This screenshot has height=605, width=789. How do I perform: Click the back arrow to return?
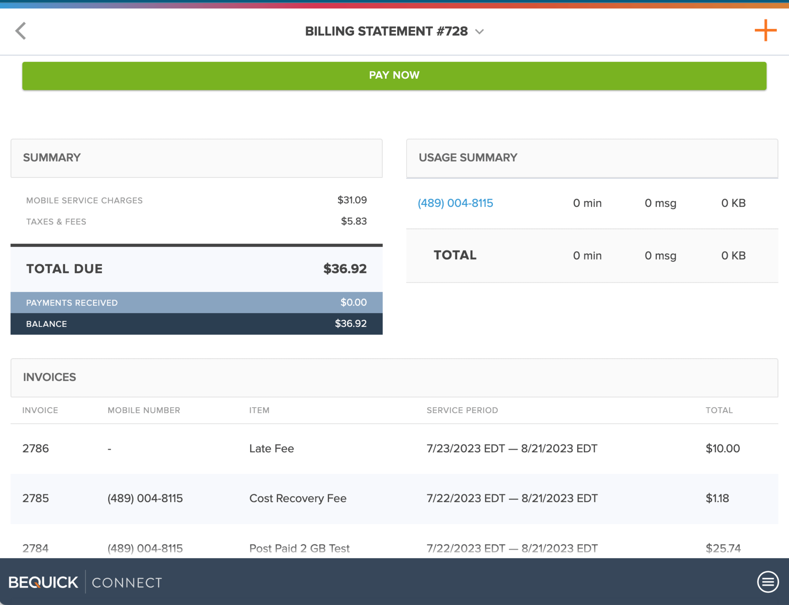tap(20, 31)
